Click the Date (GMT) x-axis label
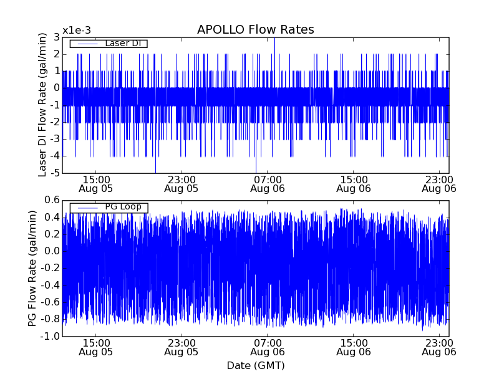The image size is (499, 374). tap(255, 365)
